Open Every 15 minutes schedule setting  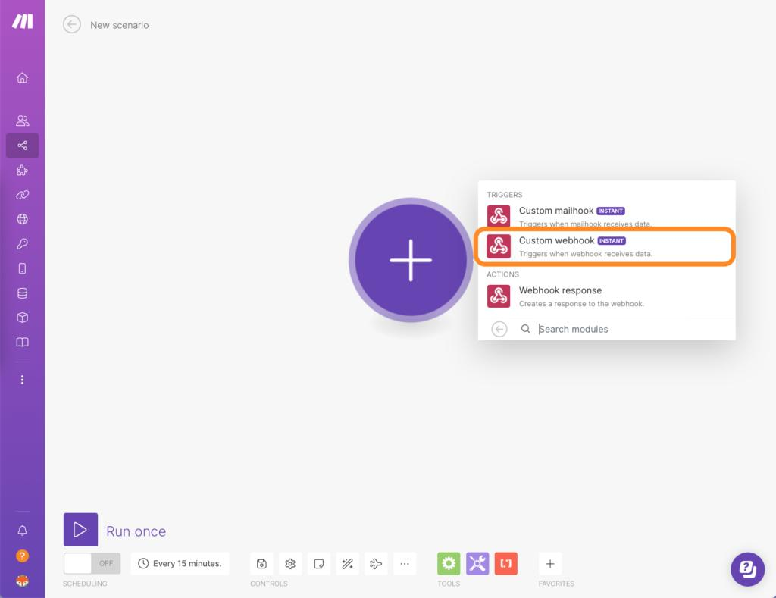[x=180, y=563]
